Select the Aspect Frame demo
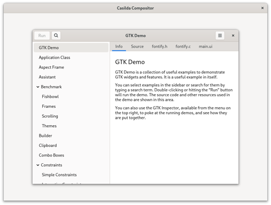The height and width of the screenshot is (205, 271). pos(71,67)
